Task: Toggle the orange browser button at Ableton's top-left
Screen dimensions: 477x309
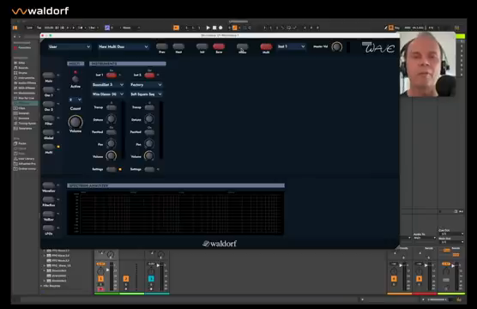Action: 15,27
